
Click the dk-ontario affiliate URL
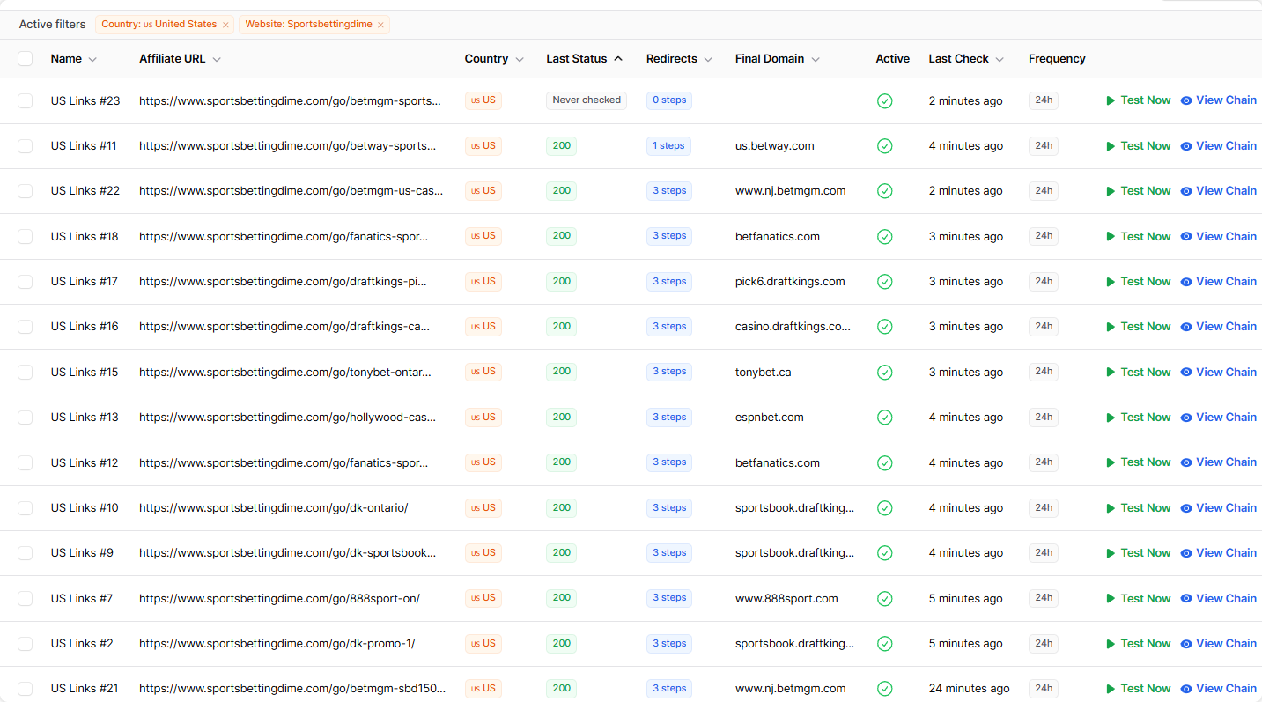click(x=274, y=508)
